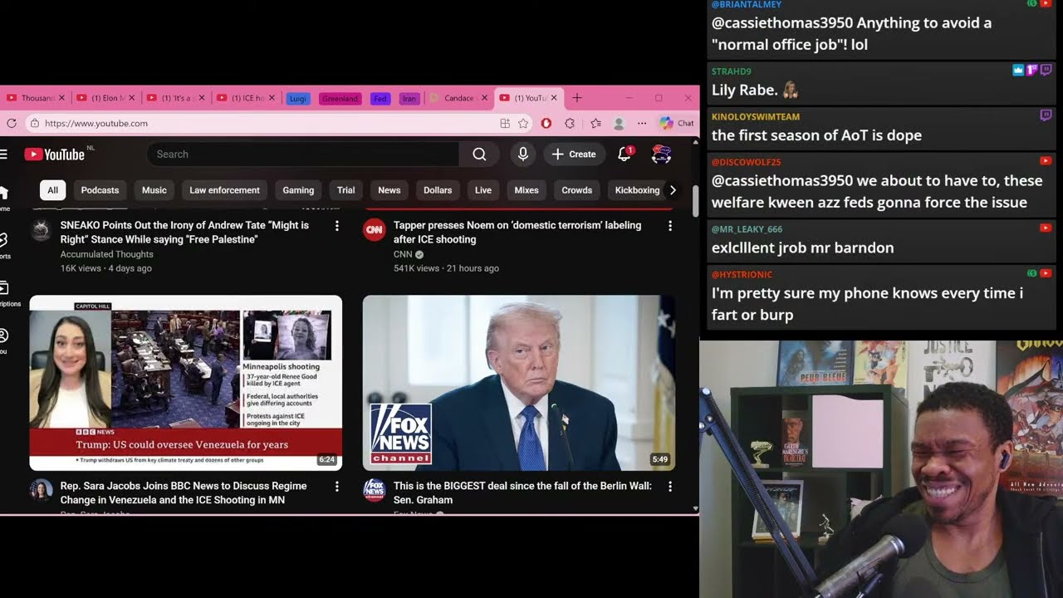Open the Accumulated Thoughts channel avatar

pyautogui.click(x=41, y=230)
